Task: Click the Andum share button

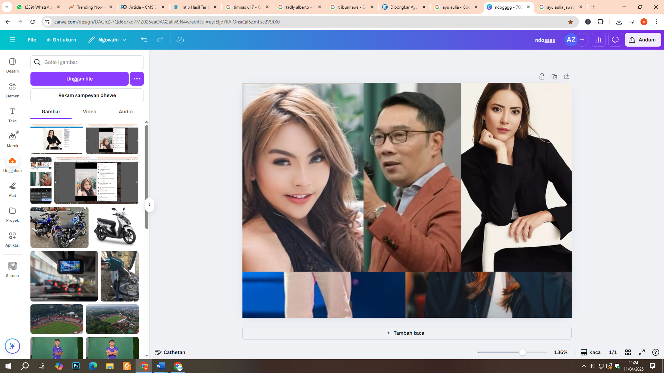Action: click(643, 39)
